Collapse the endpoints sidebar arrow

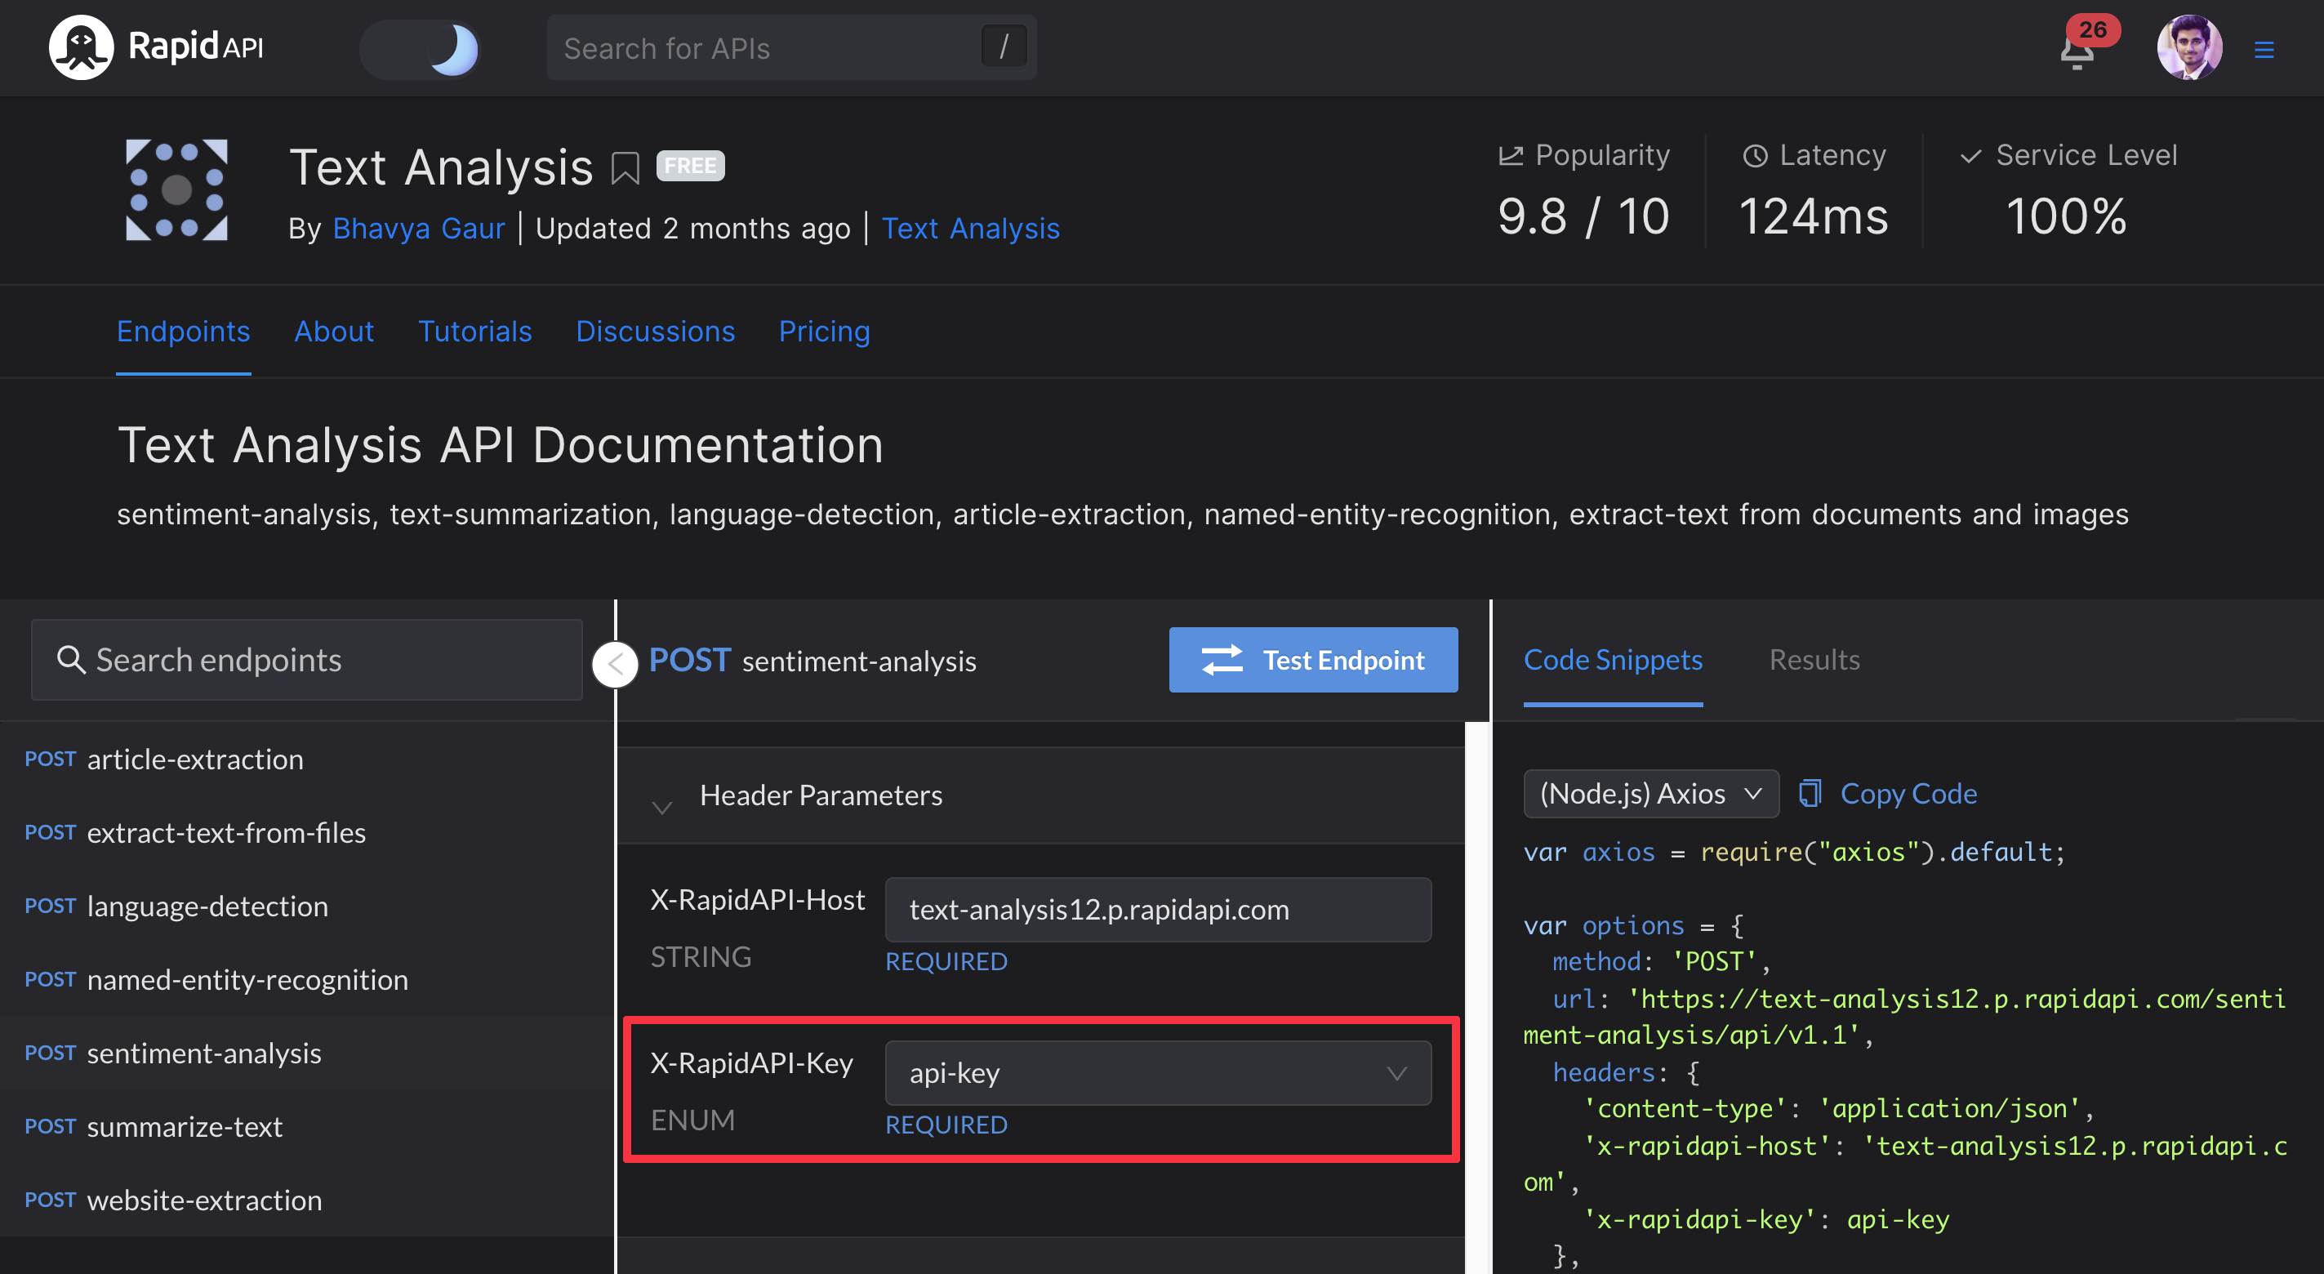click(x=615, y=664)
